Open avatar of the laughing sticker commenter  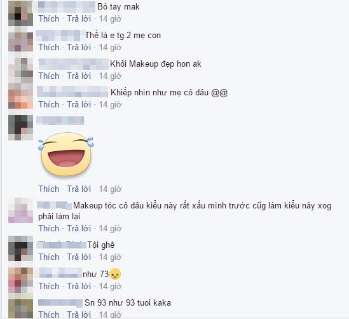pyautogui.click(x=21, y=128)
